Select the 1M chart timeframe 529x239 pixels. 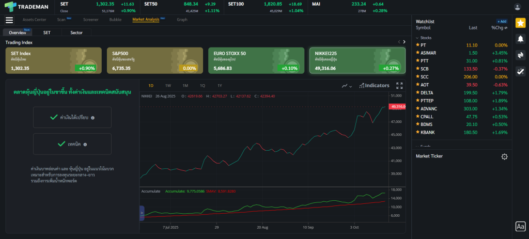click(185, 86)
